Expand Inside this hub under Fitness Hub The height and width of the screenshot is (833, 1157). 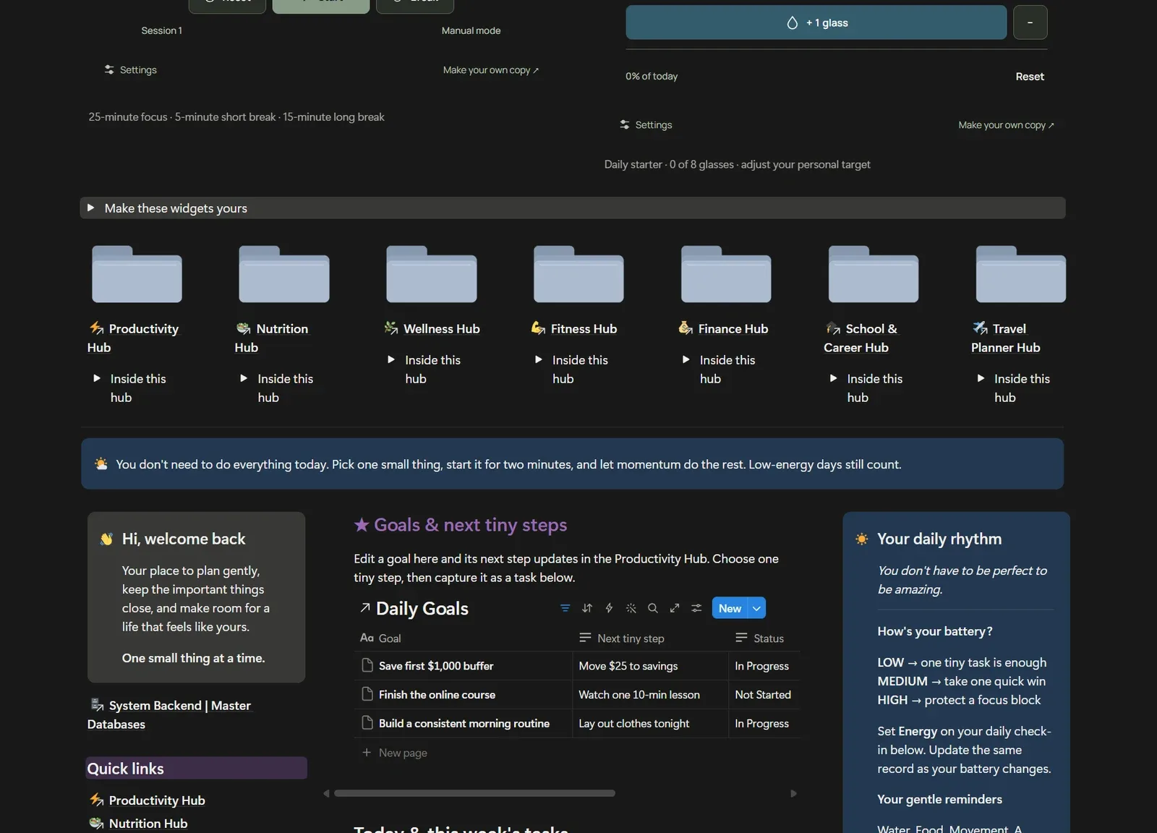coord(539,359)
